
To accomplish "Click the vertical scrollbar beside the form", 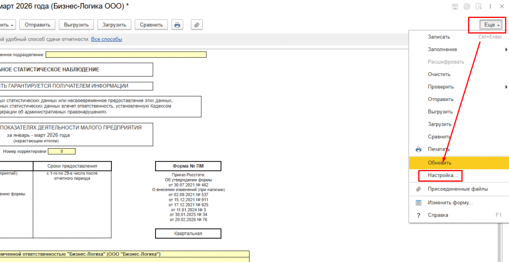I will [499, 242].
